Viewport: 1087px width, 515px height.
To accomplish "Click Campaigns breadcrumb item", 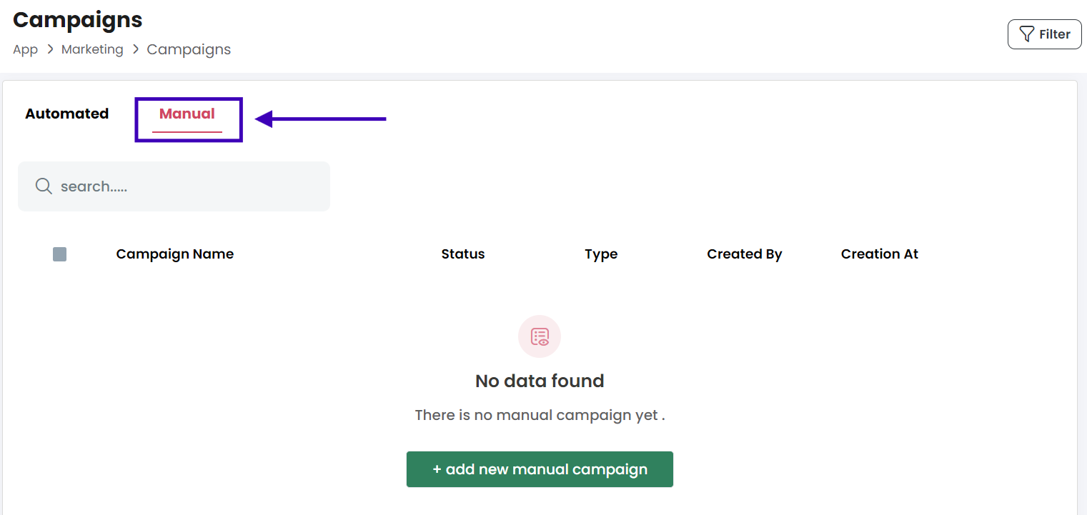I will click(x=189, y=49).
